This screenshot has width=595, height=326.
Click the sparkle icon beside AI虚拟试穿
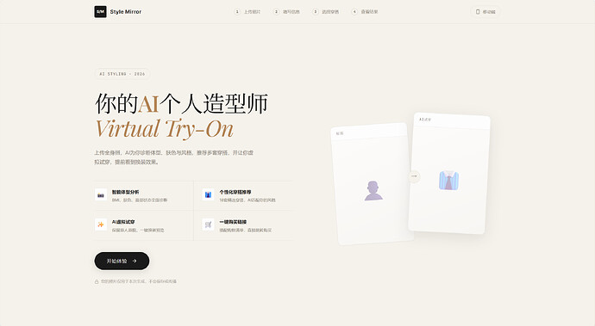pos(101,225)
